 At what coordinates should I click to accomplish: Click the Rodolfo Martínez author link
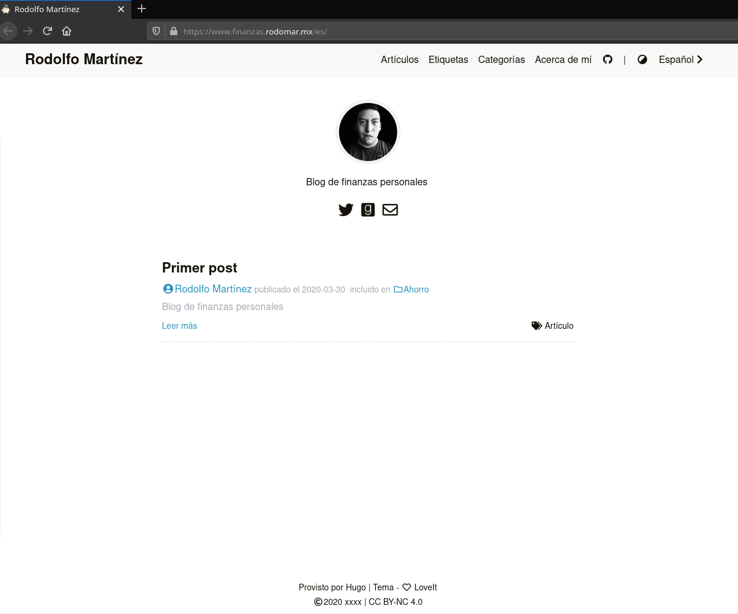click(213, 289)
